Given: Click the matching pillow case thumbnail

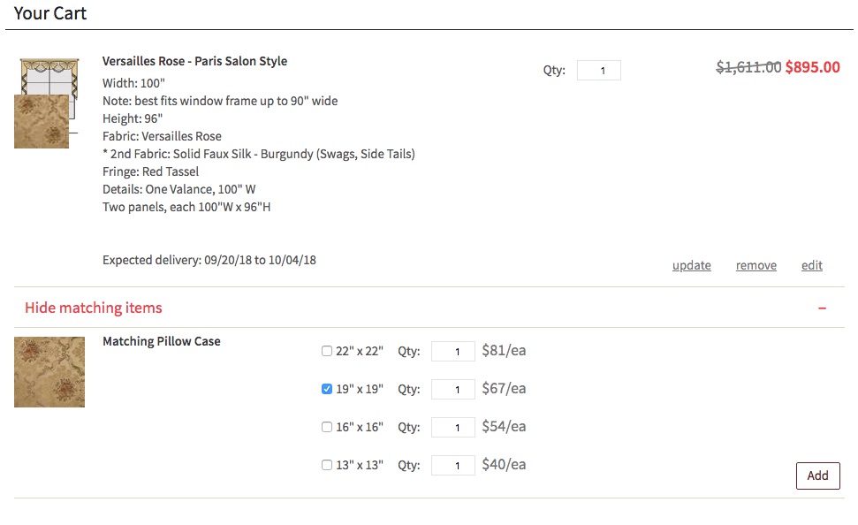Looking at the screenshot, I should [49, 372].
